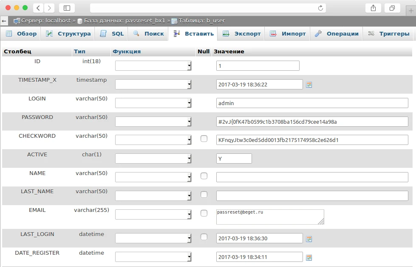Collapse navigation panel with left arrow
Screen dimensions: 416x267
4,20
